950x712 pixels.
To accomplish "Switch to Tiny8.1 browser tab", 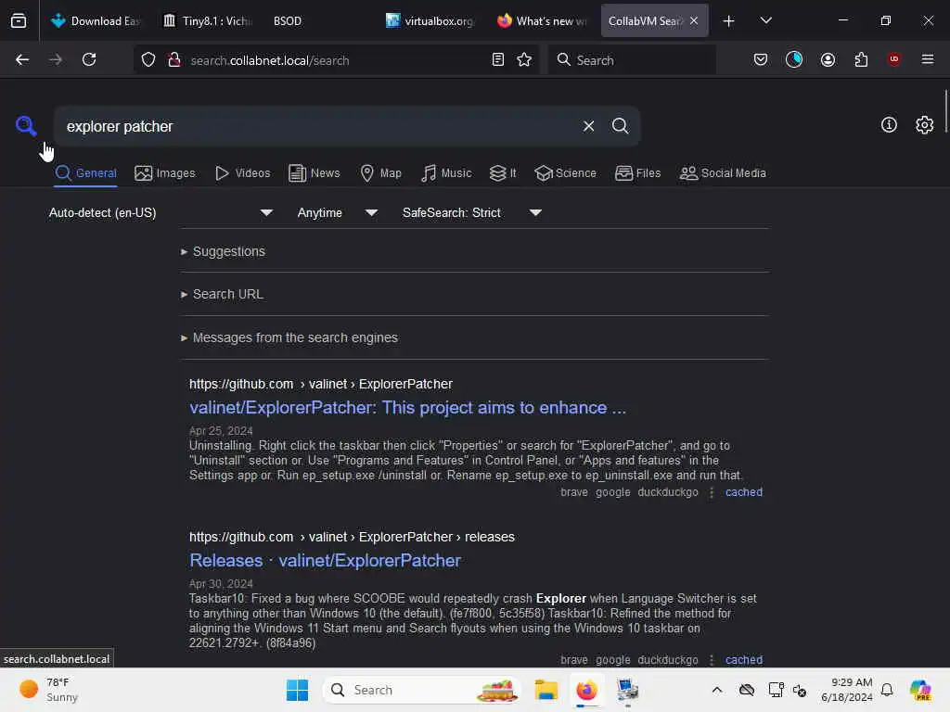I will pyautogui.click(x=208, y=20).
